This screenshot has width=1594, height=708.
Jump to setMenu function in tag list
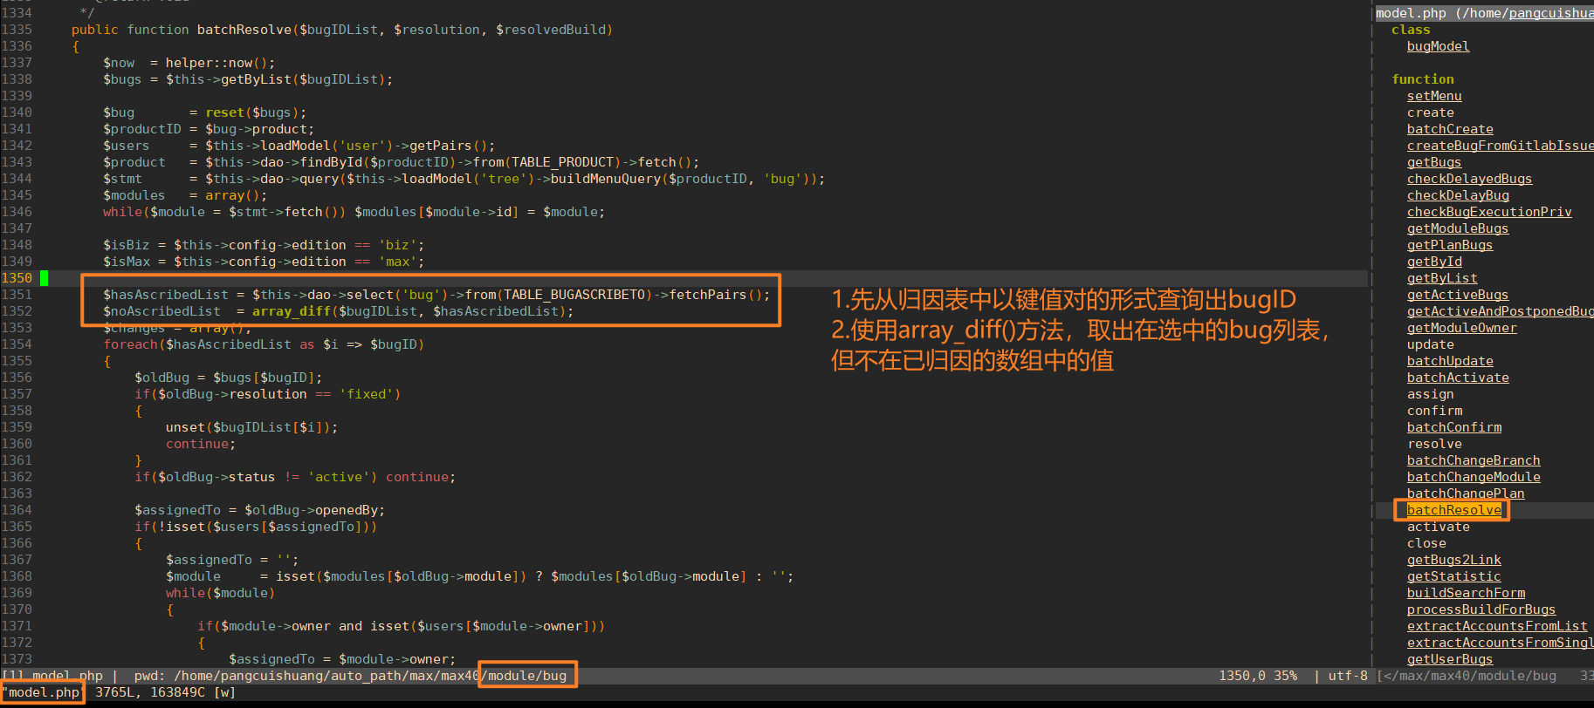(1433, 96)
